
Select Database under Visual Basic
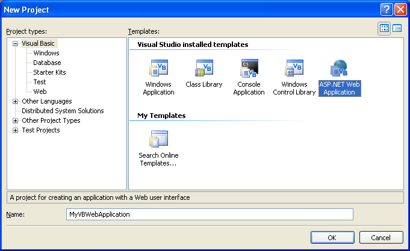[47, 63]
